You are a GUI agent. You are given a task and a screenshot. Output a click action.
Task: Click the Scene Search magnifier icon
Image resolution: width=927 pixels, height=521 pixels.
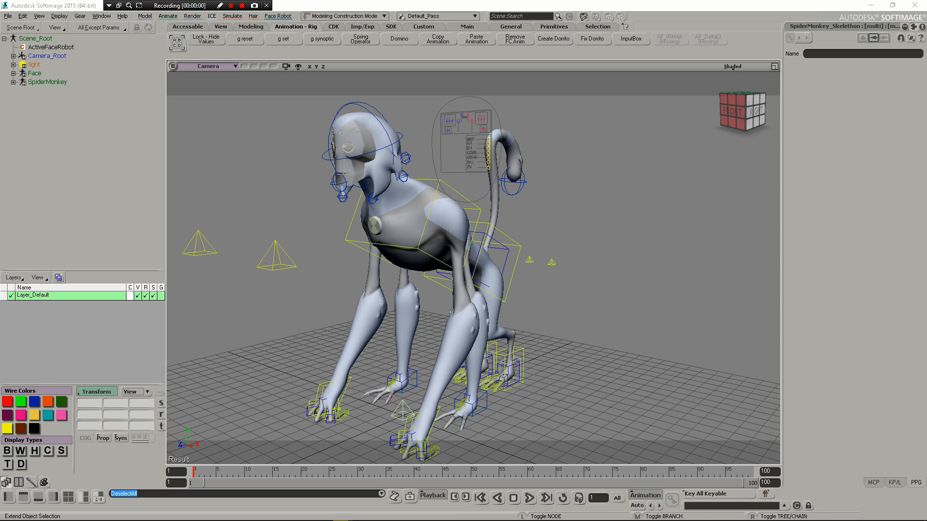558,16
